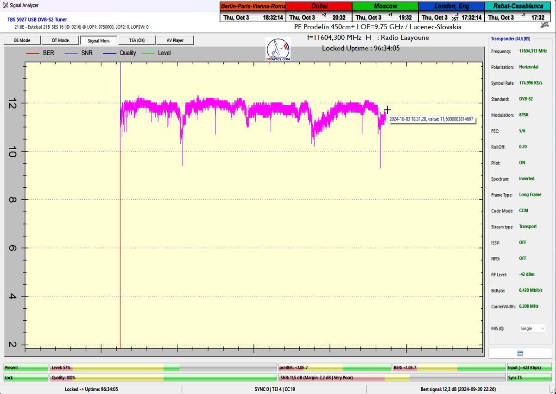Click the Sync TS status indicator
Screen dimensions: 556x394
coord(529,378)
